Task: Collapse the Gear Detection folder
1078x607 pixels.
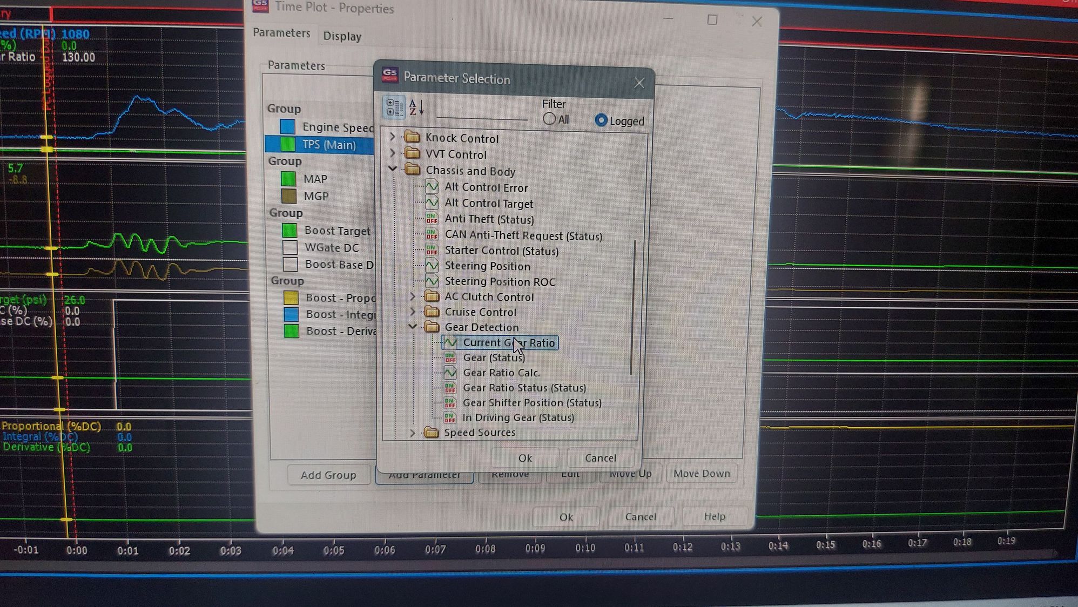Action: click(413, 327)
